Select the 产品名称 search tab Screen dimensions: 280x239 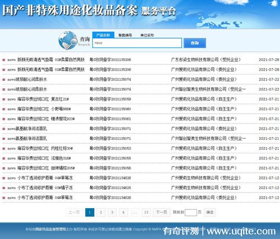103,35
